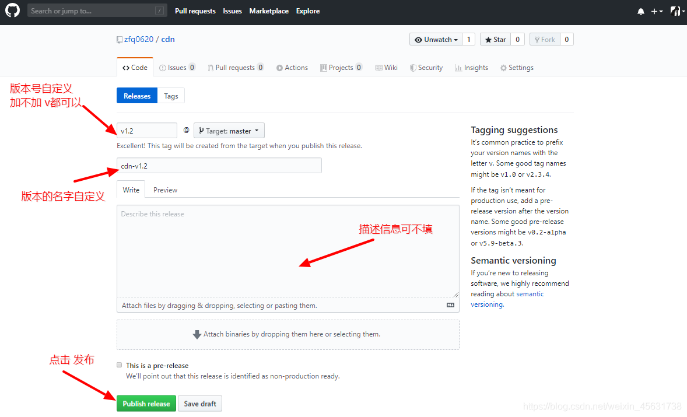
Task: Switch to the repository Pull requests tab
Action: coord(235,68)
